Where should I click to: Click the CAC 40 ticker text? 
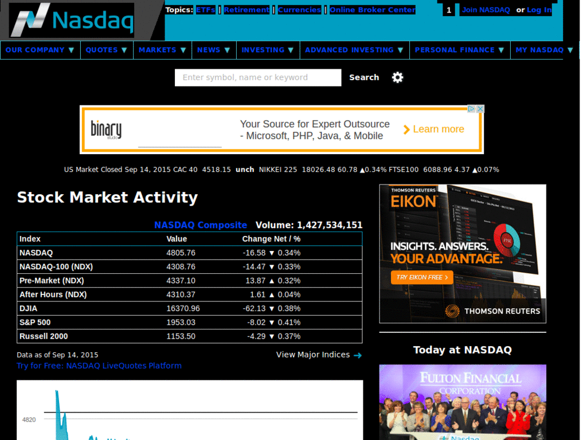pyautogui.click(x=185, y=170)
